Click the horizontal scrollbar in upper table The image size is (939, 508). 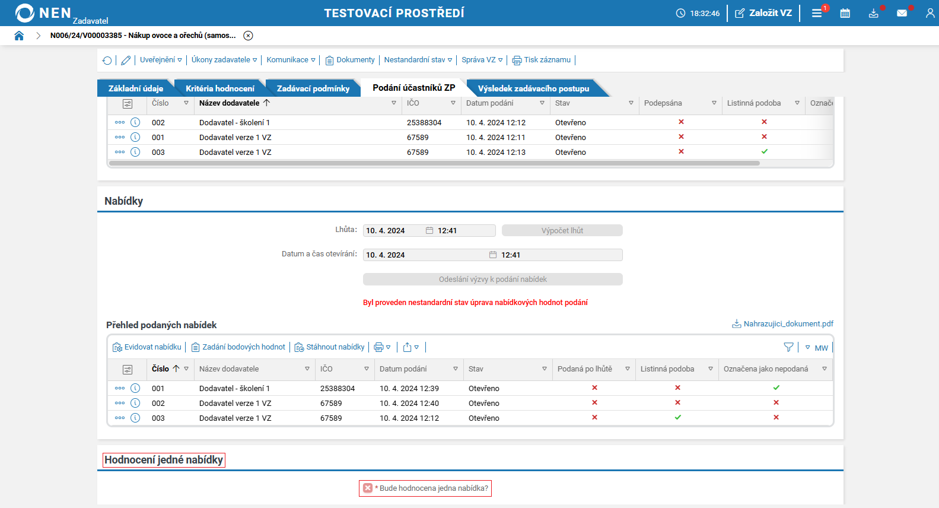click(434, 163)
